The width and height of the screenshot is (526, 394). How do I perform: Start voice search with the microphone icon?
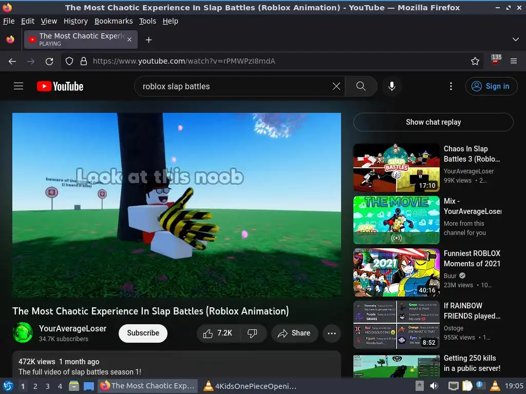pyautogui.click(x=391, y=86)
